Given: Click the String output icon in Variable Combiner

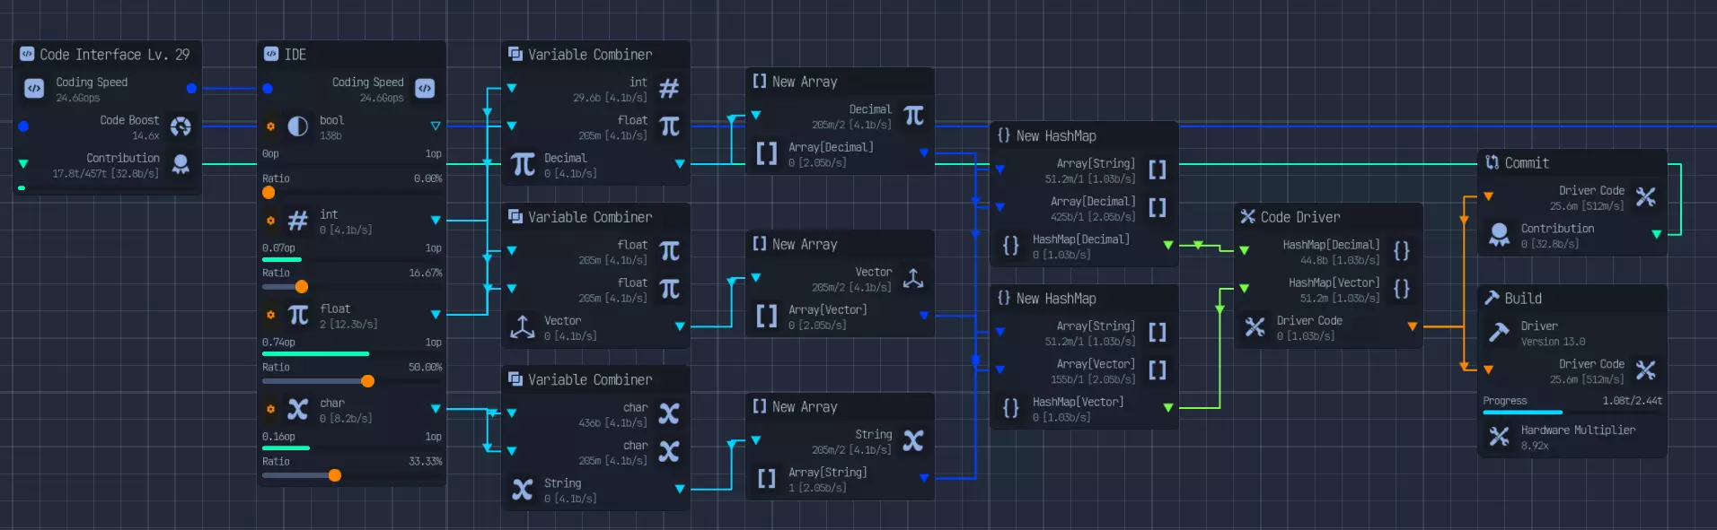Looking at the screenshot, I should click(523, 489).
